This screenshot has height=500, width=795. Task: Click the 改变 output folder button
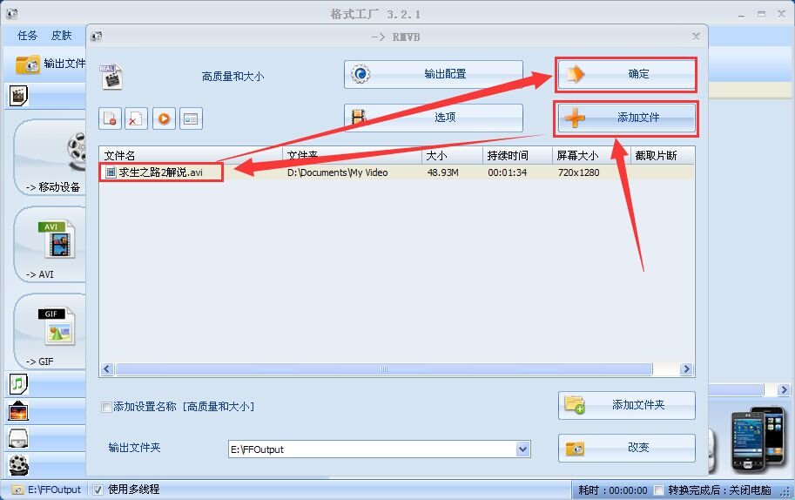(x=627, y=448)
